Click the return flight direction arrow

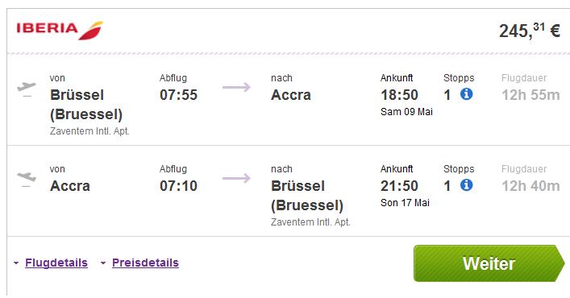click(x=237, y=178)
